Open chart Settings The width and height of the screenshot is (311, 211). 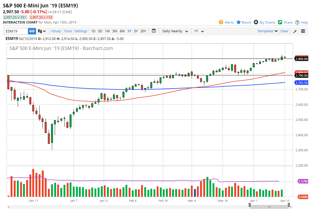coord(81,31)
